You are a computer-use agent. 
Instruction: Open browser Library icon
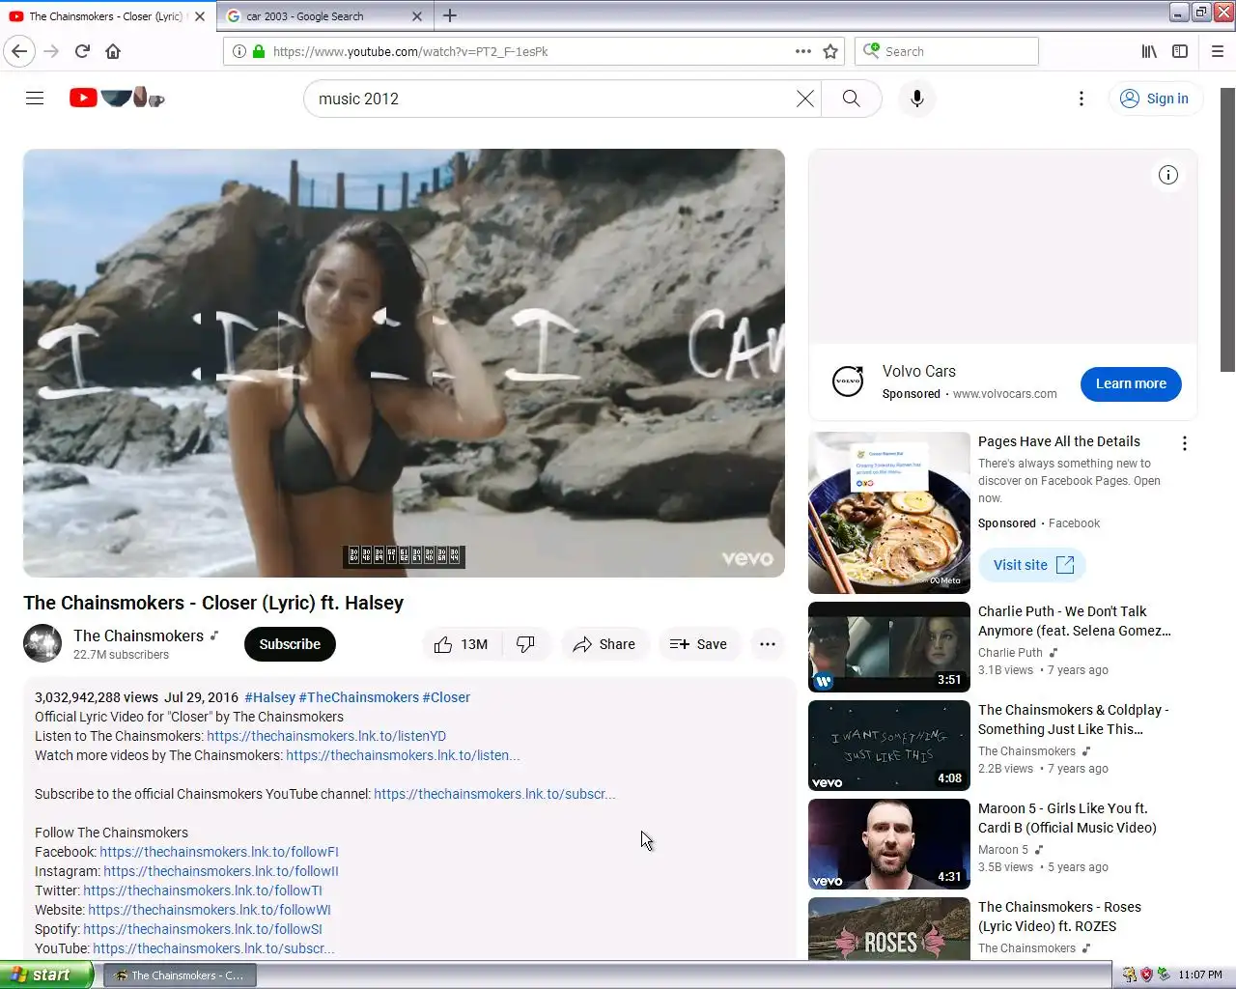(x=1149, y=51)
